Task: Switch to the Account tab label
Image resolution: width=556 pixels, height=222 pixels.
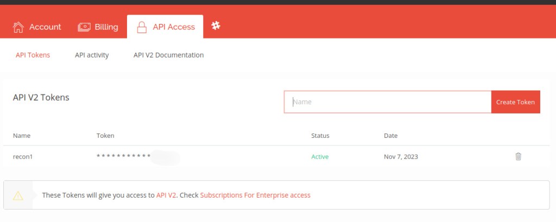Action: (45, 27)
